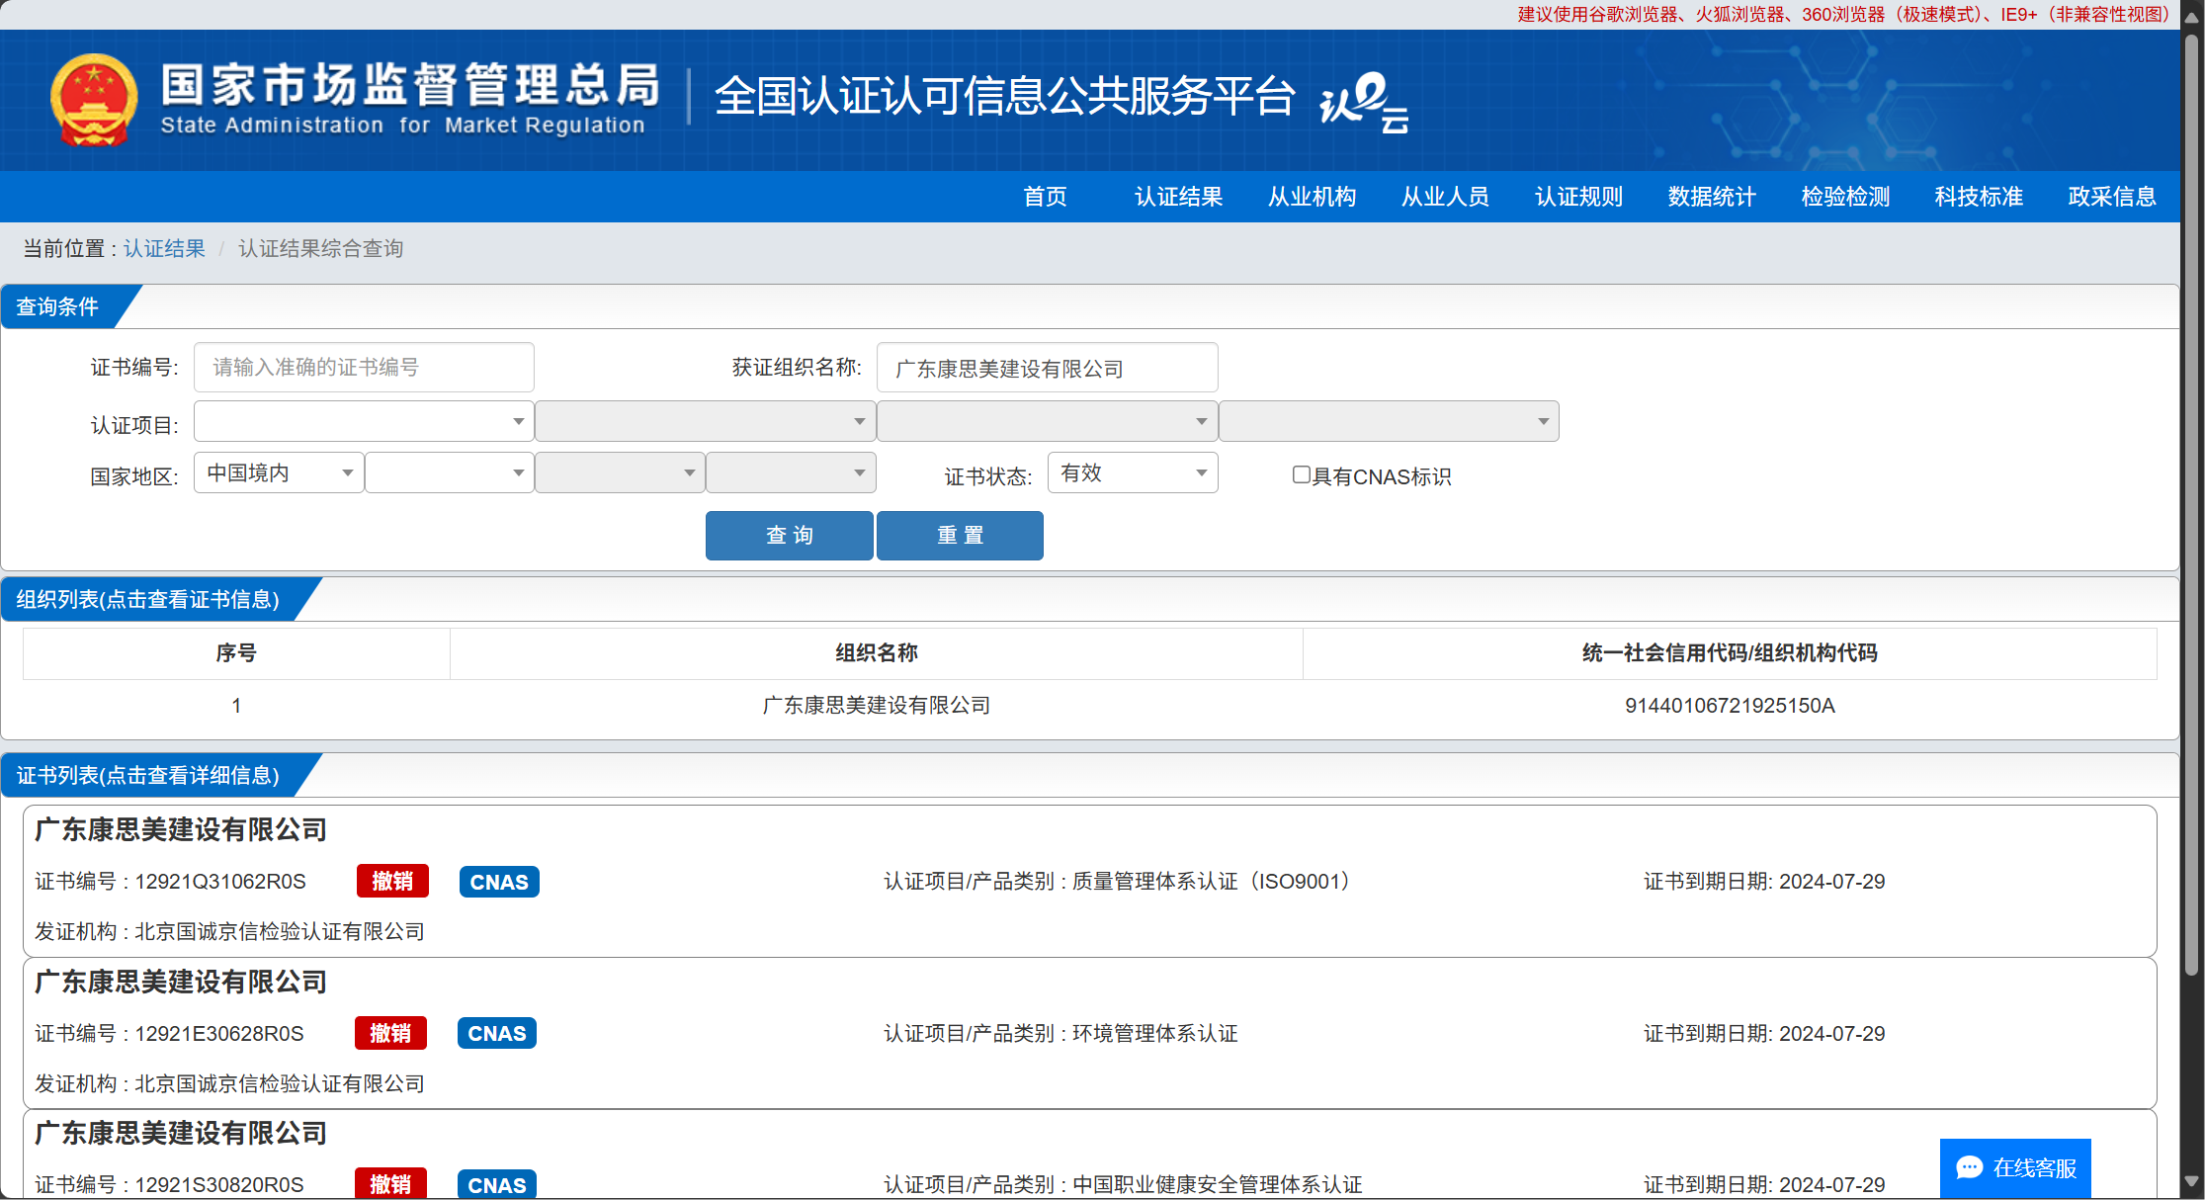Click 撤销 badge on 环境管理体系 certificate
Image resolution: width=2205 pixels, height=1200 pixels.
(x=390, y=1033)
